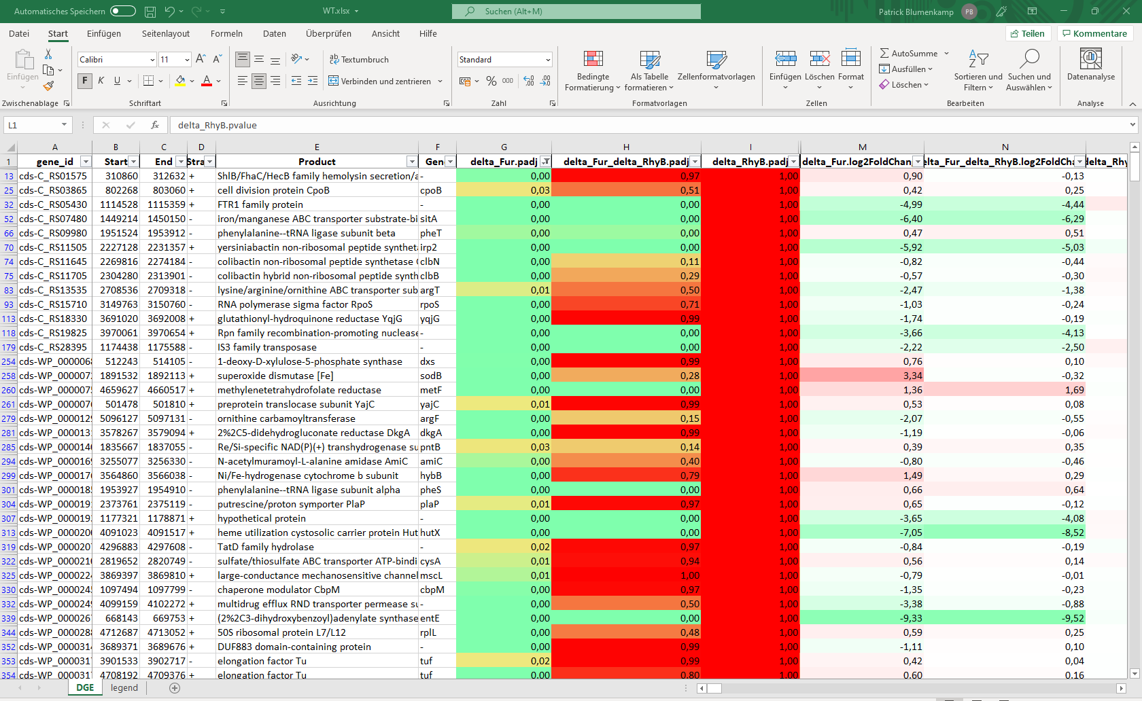This screenshot has height=701, width=1142.
Task: Click the borders icon in Schriftart
Action: point(149,81)
